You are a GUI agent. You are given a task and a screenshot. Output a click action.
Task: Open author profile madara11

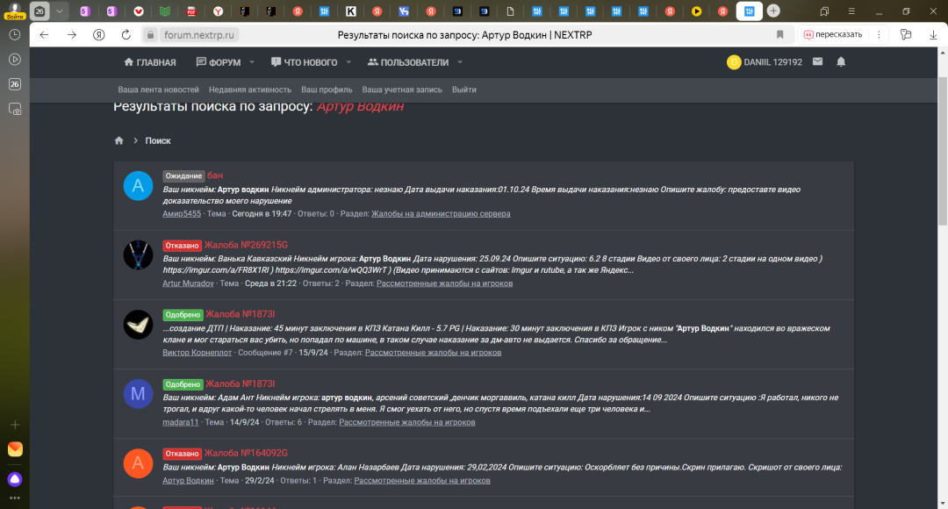(x=180, y=422)
